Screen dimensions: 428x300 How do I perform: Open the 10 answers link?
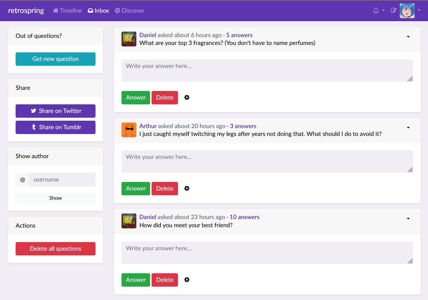coord(244,217)
